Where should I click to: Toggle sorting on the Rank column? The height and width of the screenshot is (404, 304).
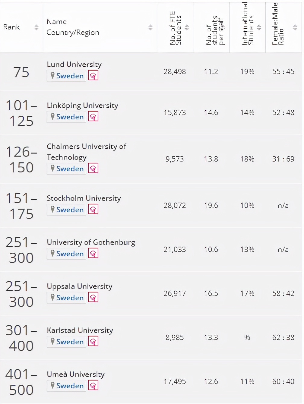pyautogui.click(x=36, y=27)
